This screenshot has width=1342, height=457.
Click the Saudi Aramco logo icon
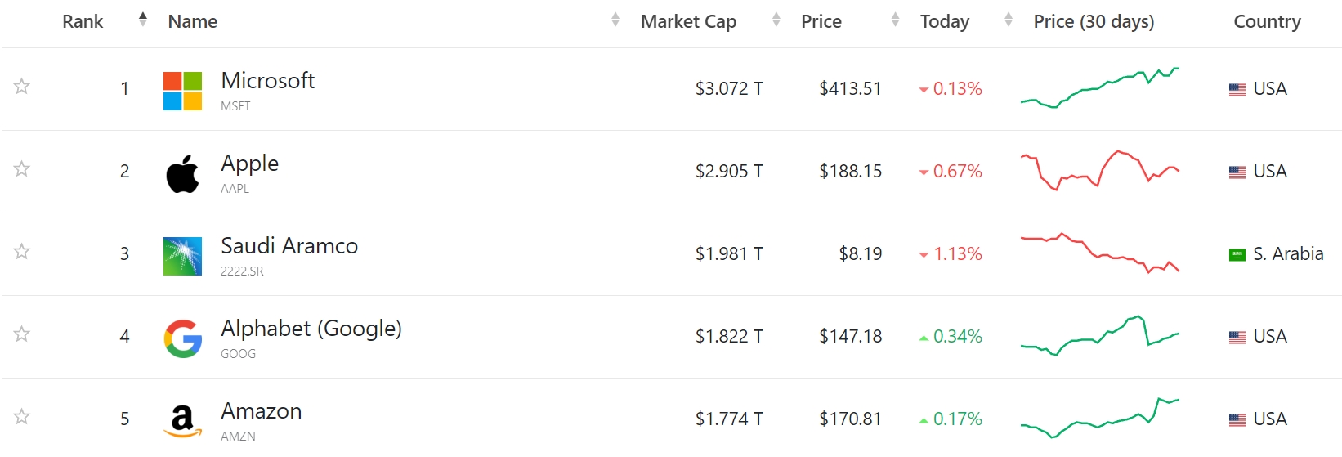[182, 256]
